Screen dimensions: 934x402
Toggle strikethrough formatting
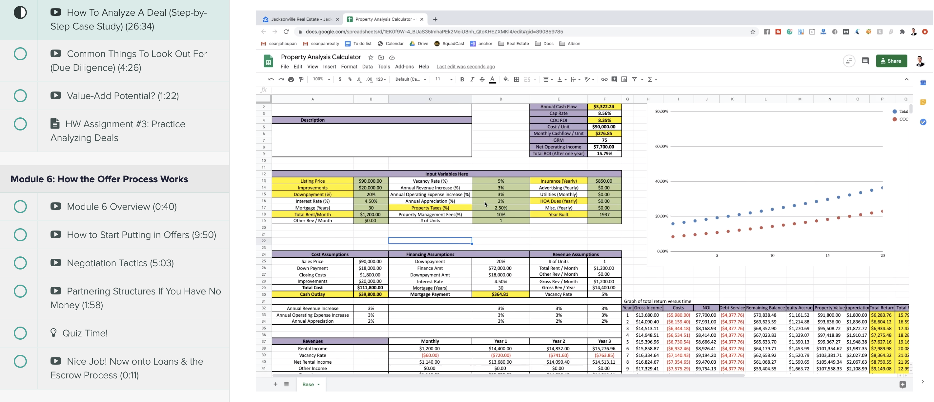pos(482,79)
